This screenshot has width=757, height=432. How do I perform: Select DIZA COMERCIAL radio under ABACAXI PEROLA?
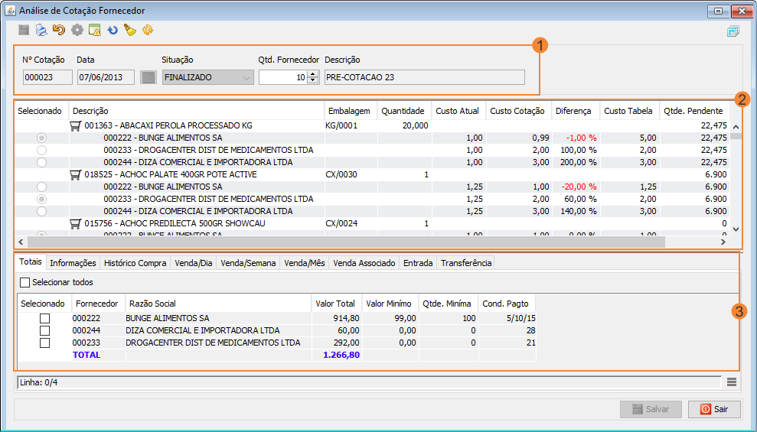click(x=42, y=163)
